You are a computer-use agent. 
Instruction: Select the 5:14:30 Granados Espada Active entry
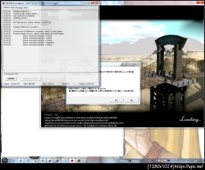pos(28,40)
